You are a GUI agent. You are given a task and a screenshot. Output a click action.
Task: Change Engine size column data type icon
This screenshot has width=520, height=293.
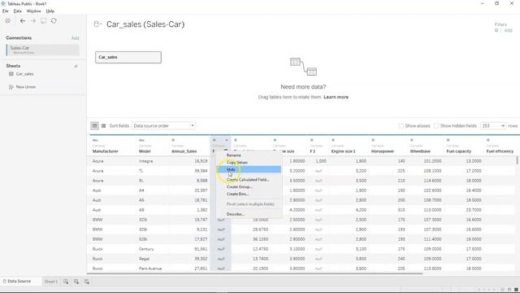point(275,140)
